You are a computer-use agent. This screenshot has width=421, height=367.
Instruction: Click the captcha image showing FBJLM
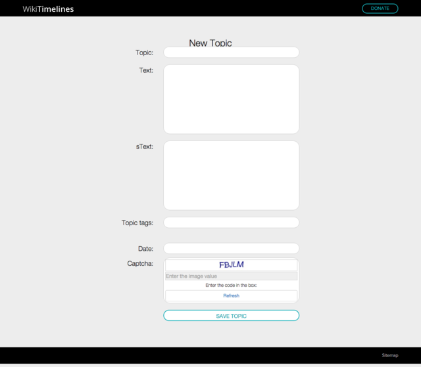[x=231, y=265]
